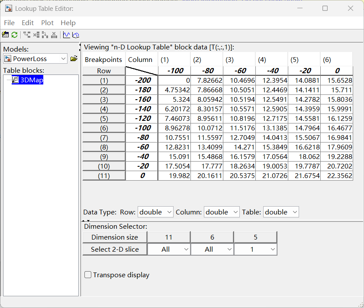The width and height of the screenshot is (364, 308).
Task: Click the Dimension size button
Action: [x=115, y=237]
